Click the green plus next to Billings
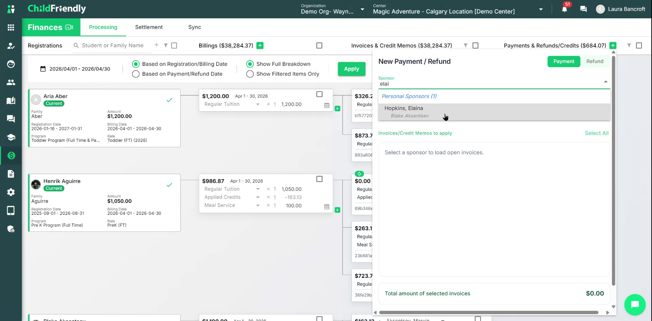 pos(260,45)
